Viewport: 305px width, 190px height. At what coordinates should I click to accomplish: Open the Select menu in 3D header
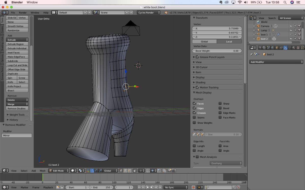pyautogui.click(x=24, y=171)
